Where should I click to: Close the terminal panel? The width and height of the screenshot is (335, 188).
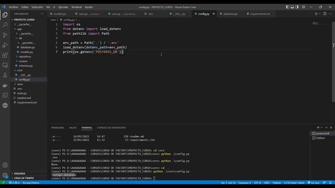click(x=331, y=127)
